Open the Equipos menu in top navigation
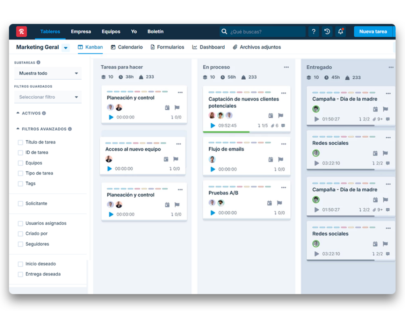Viewport: 405px width, 318px height. (111, 32)
